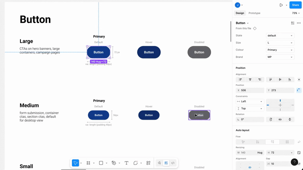Select the Pen tool
Viewport: 303px width, 170px height.
click(x=114, y=163)
